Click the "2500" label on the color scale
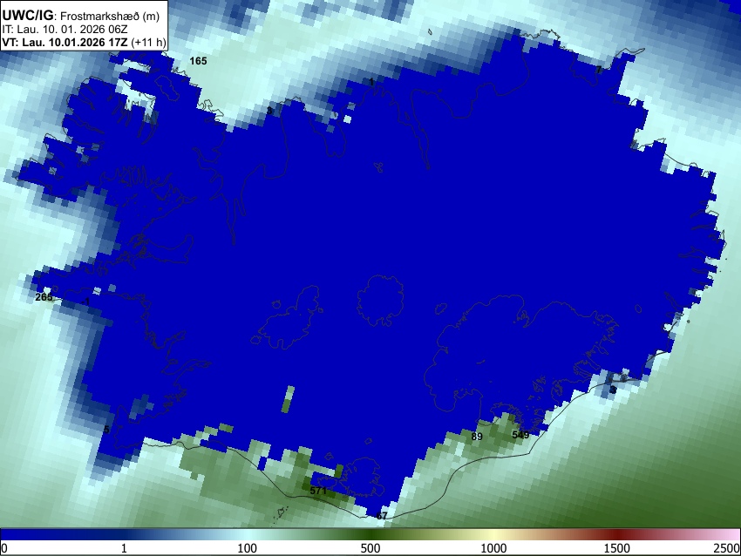The height and width of the screenshot is (556, 741). [x=727, y=548]
